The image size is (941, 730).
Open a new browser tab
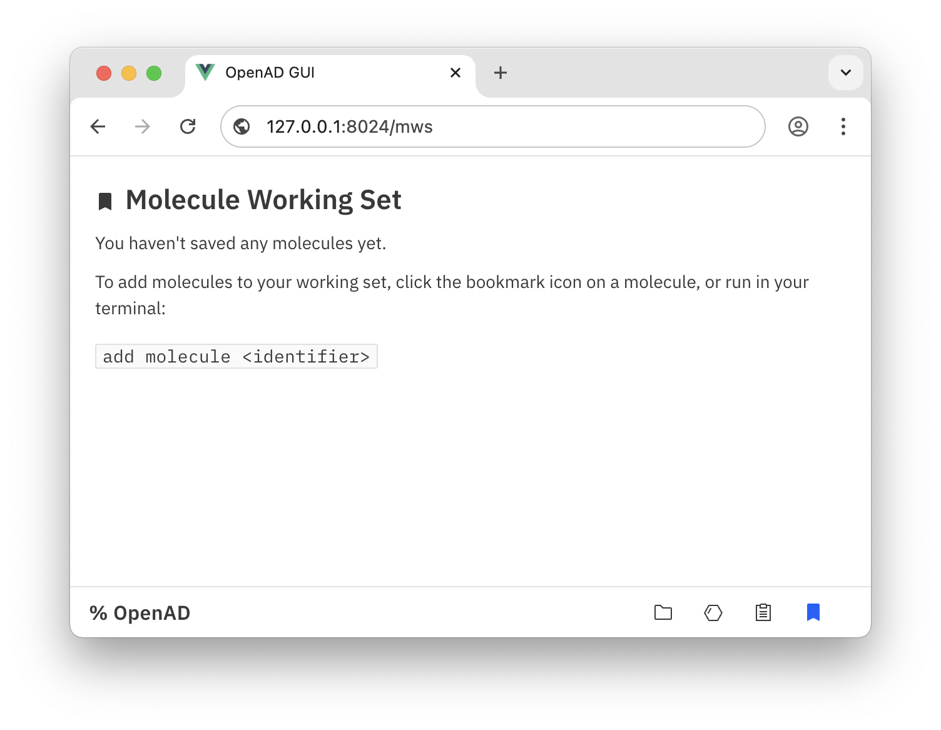point(500,73)
